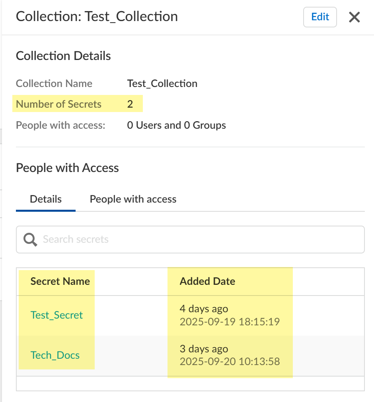Click the '4 days ago' date text
This screenshot has width=374, height=402.
click(x=204, y=309)
